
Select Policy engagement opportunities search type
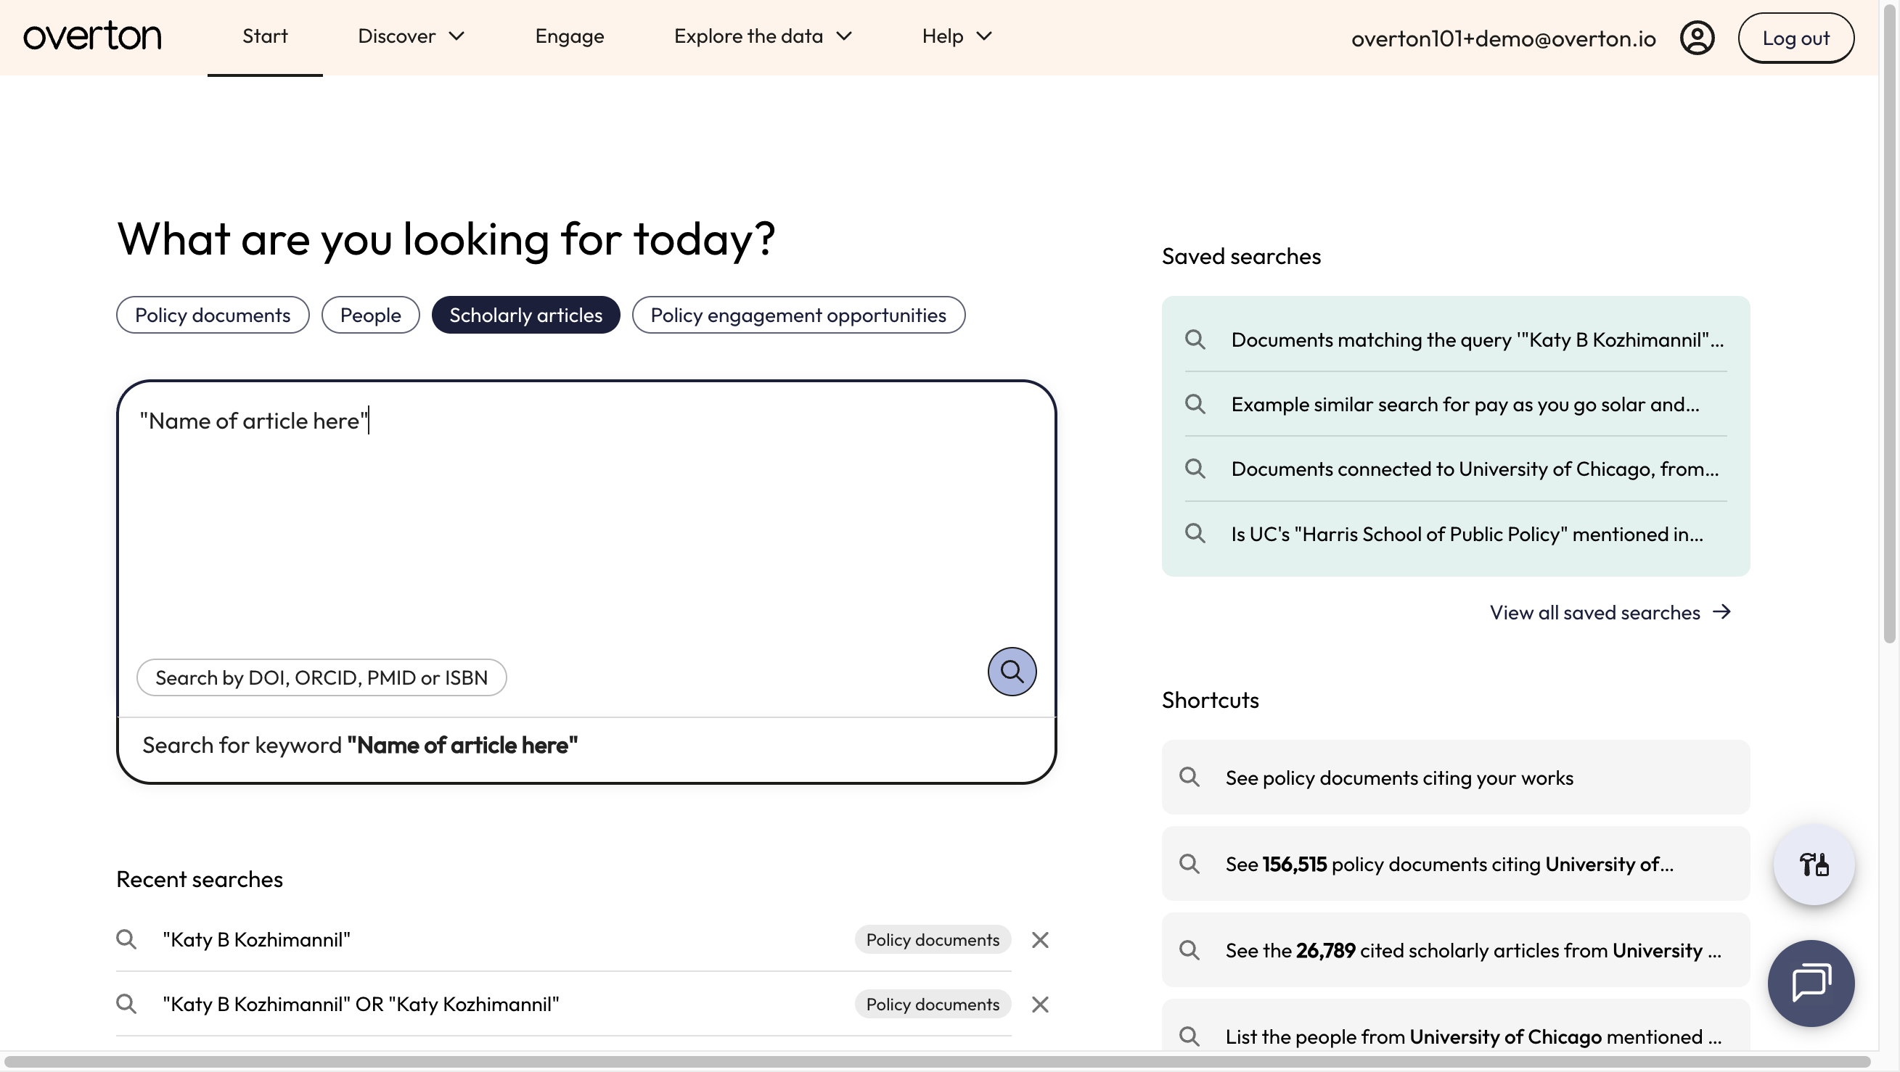(x=798, y=315)
